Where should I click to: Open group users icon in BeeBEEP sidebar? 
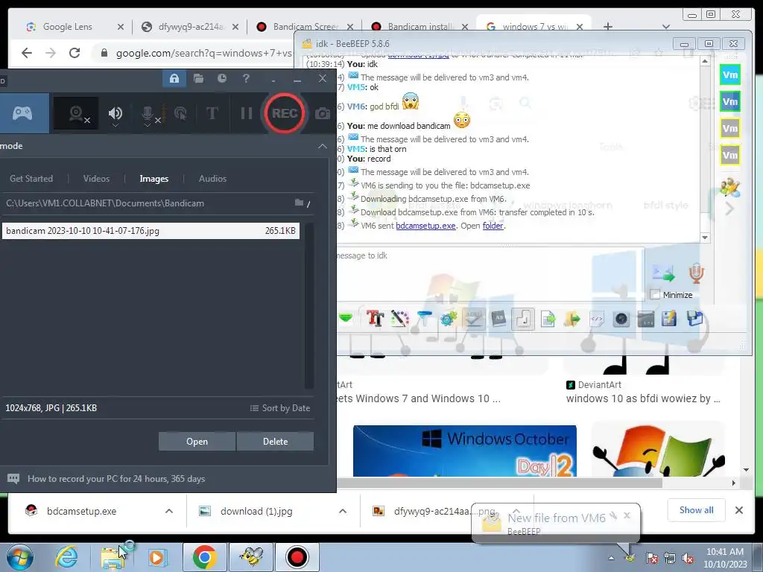pyautogui.click(x=730, y=188)
